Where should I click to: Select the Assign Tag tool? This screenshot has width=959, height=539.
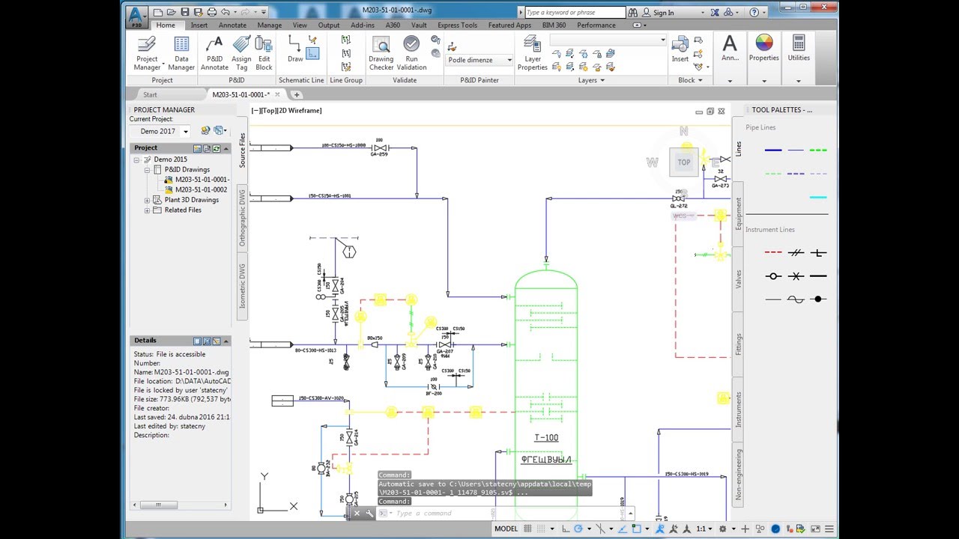241,53
